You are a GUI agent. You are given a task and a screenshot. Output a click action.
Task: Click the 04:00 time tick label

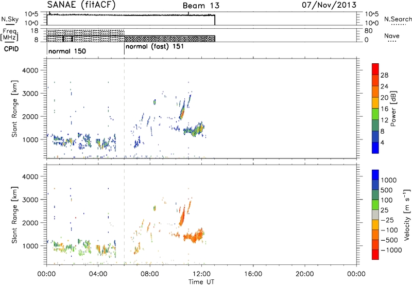point(98,274)
